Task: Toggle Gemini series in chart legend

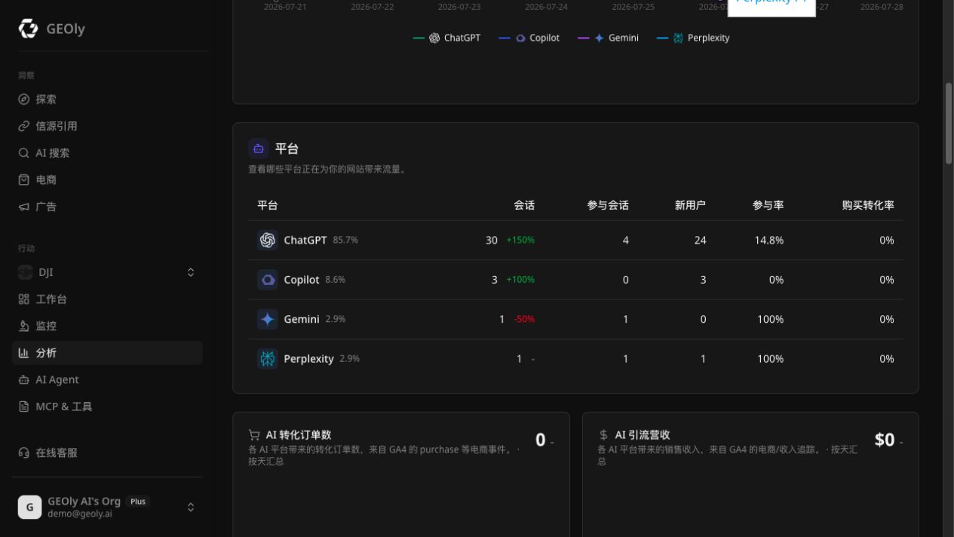Action: pyautogui.click(x=608, y=38)
